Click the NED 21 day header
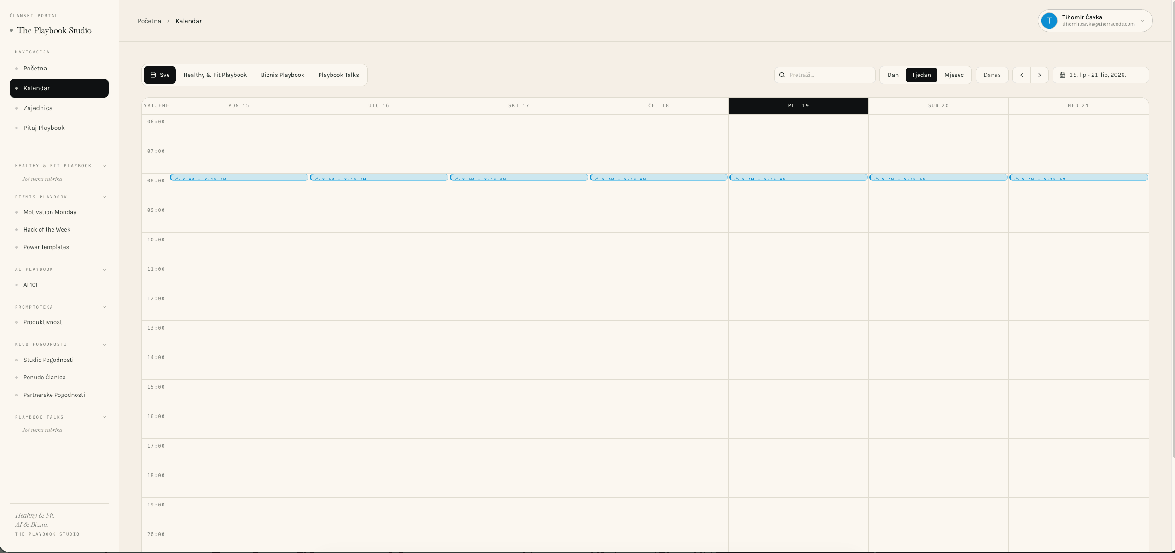This screenshot has width=1175, height=553. click(x=1078, y=106)
